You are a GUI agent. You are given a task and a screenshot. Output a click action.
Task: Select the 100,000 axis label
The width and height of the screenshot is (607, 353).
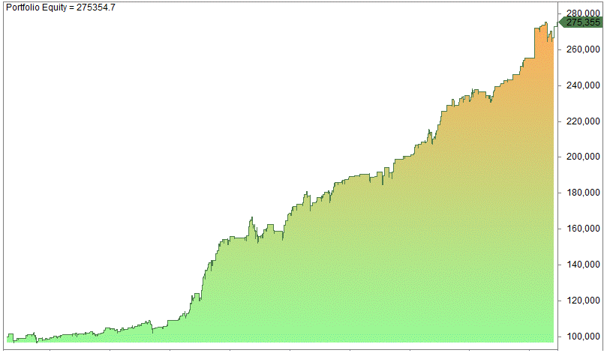583,337
